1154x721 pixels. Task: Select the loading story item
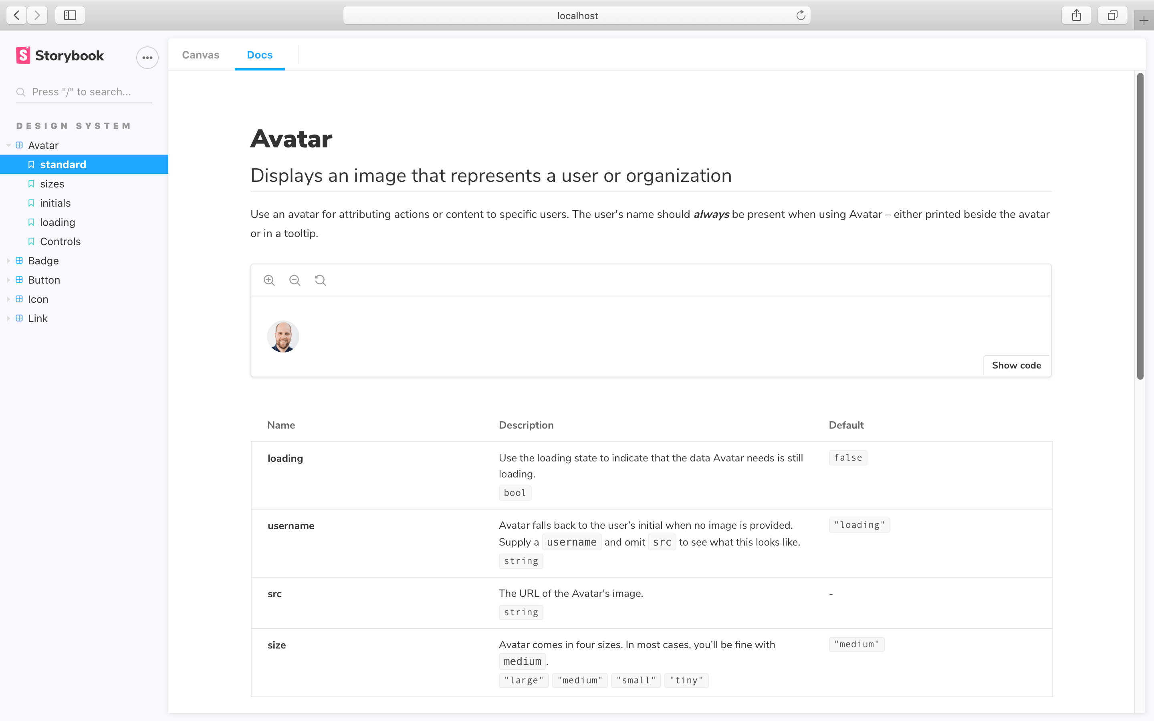click(57, 222)
